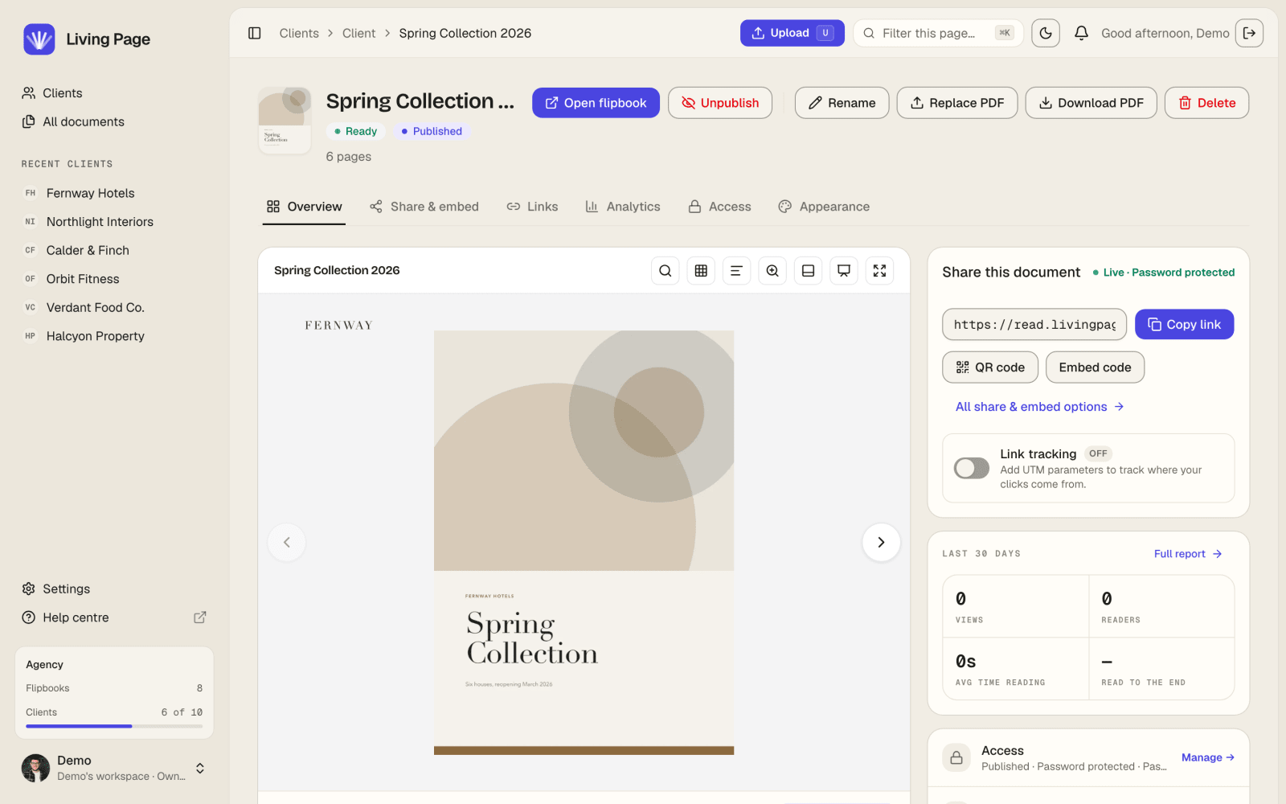
Task: Click the Filter this page search field
Action: 937,33
